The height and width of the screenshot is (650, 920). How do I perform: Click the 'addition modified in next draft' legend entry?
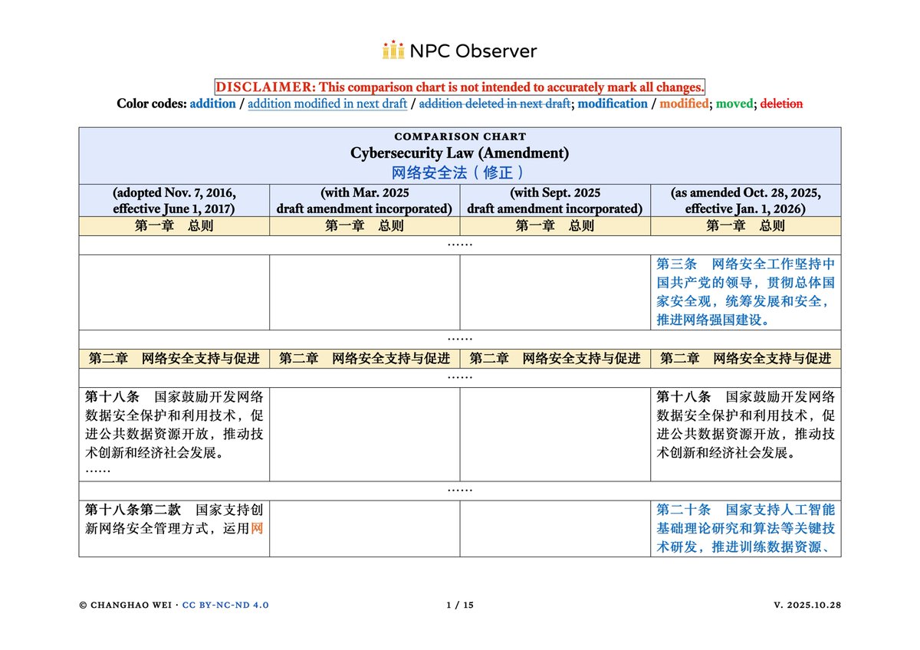327,103
